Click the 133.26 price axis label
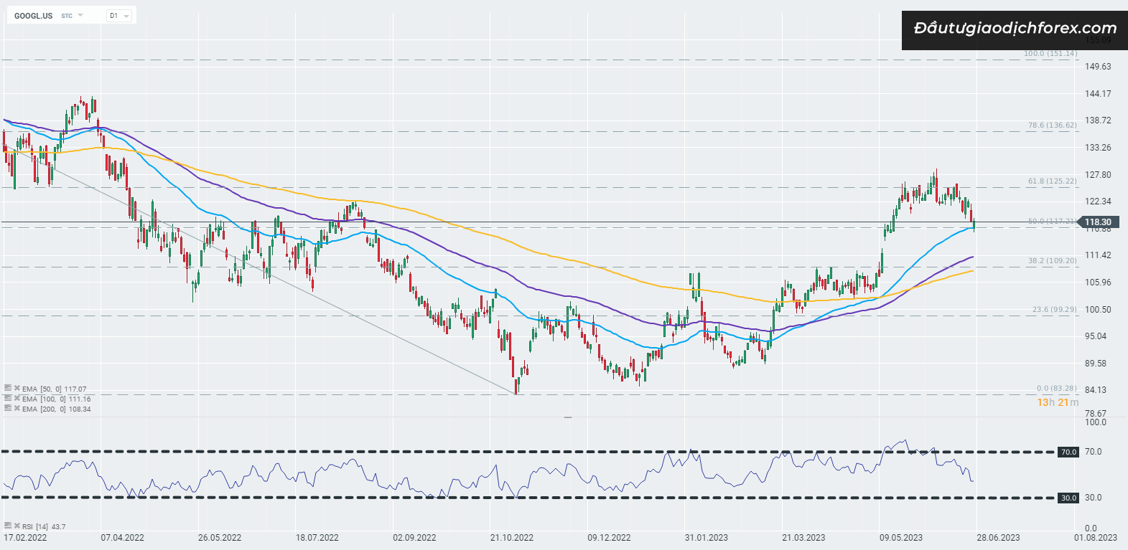 pos(1098,148)
